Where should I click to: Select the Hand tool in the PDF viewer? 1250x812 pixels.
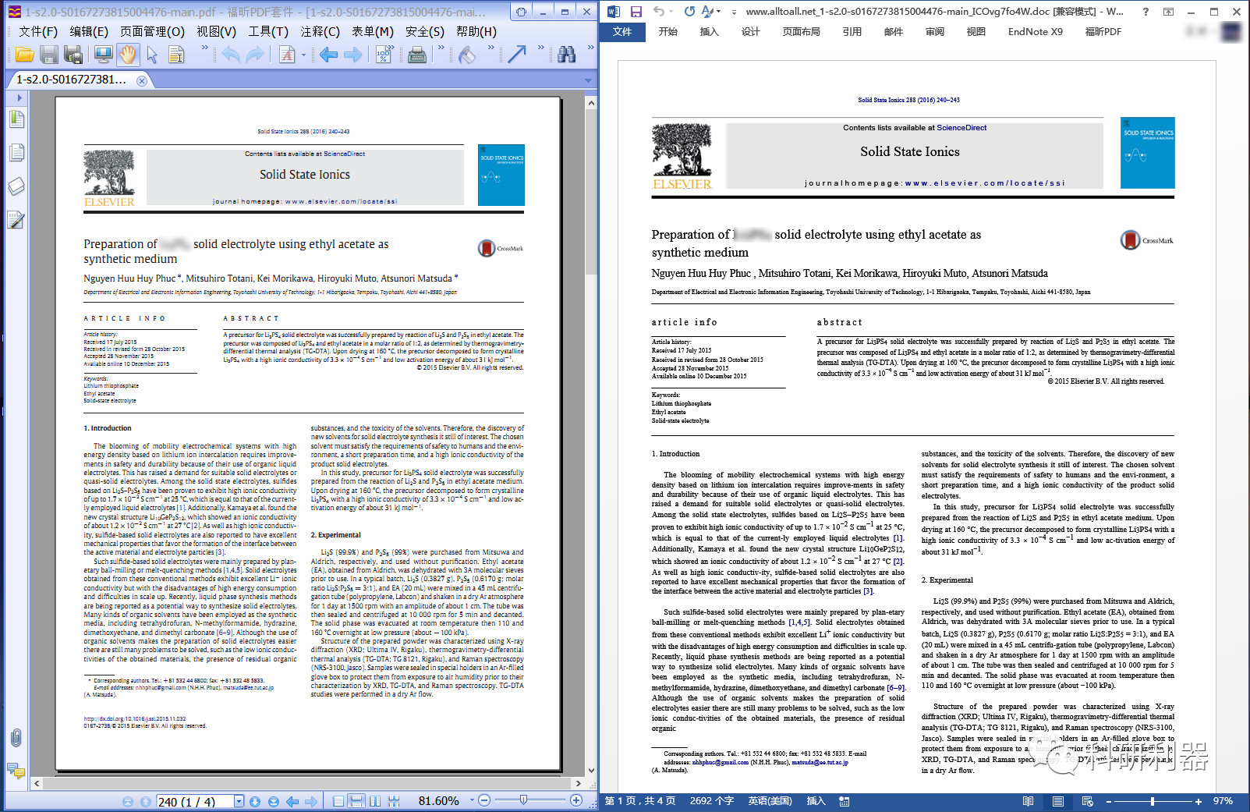pyautogui.click(x=128, y=55)
